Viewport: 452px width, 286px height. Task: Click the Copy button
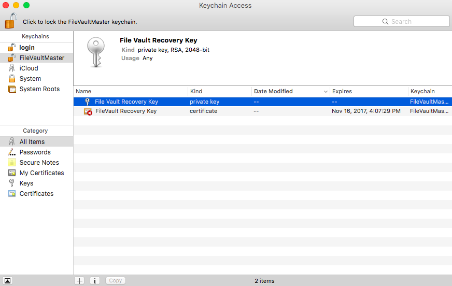pyautogui.click(x=115, y=280)
